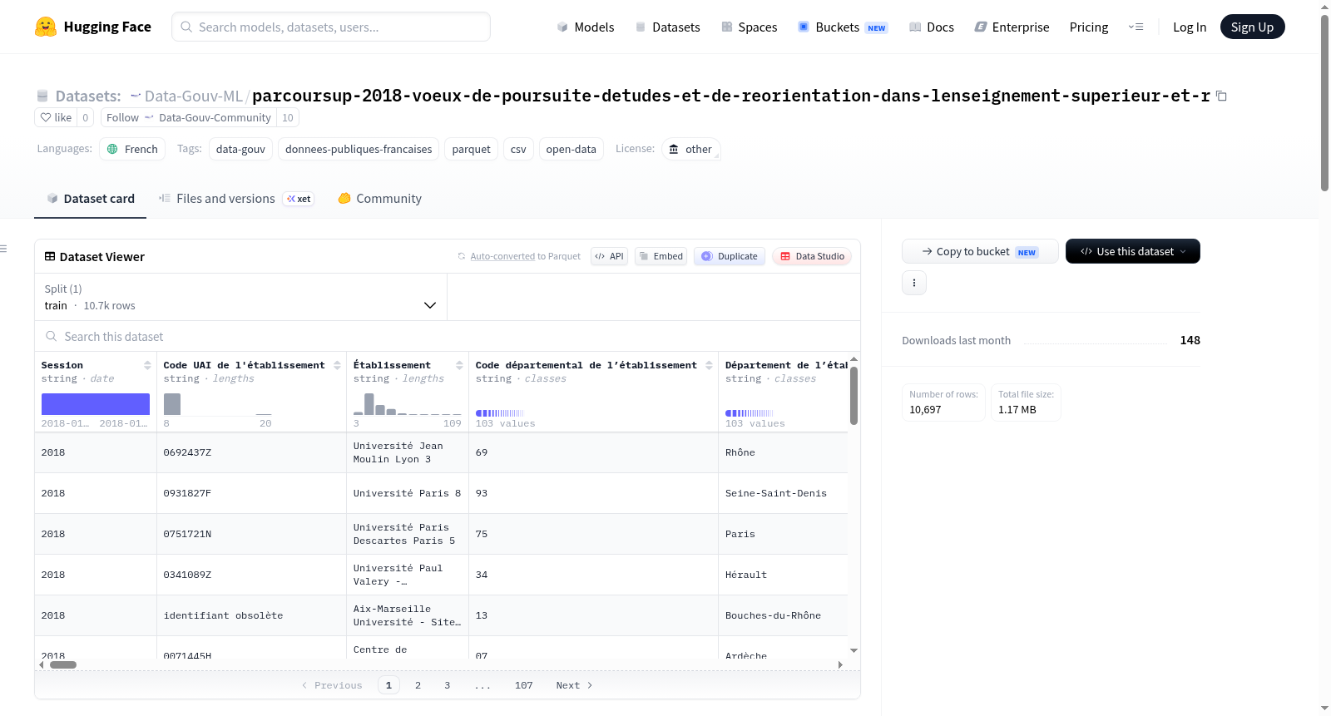Select the open-data tag

coord(571,149)
